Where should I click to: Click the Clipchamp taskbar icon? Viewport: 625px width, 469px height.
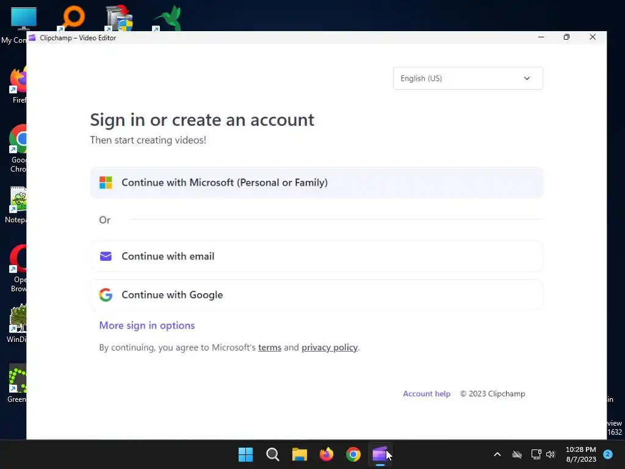pos(380,454)
